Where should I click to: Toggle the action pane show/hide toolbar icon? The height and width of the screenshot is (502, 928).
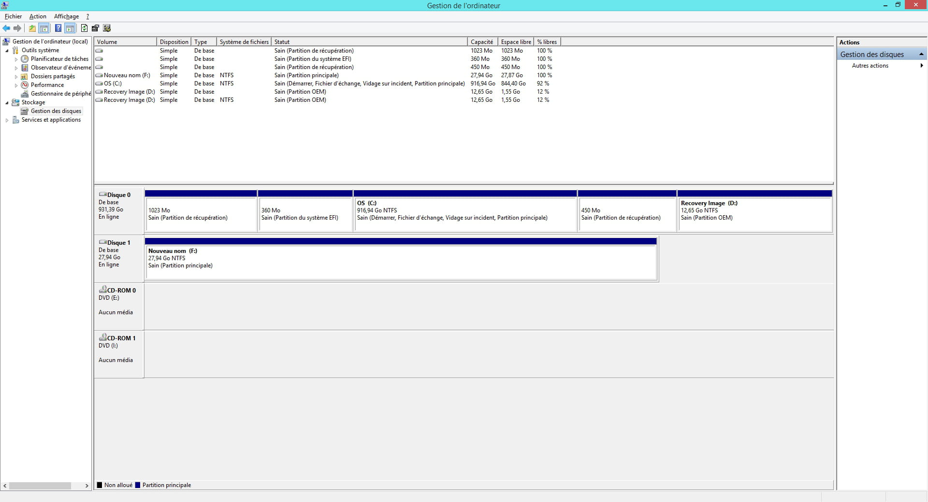pos(70,28)
